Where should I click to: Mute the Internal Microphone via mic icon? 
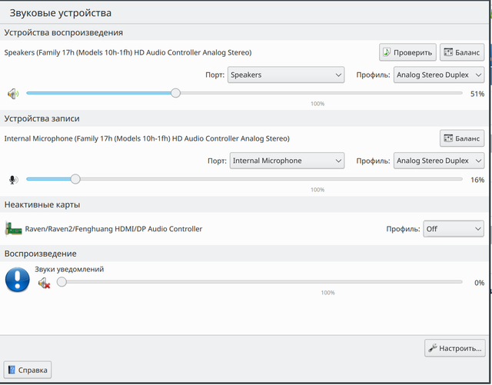pyautogui.click(x=13, y=180)
